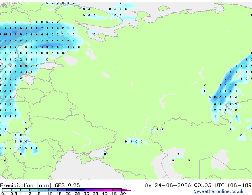Click the arrow tip for above 50 mm
The height and width of the screenshot is (195, 252).
click(x=126, y=190)
